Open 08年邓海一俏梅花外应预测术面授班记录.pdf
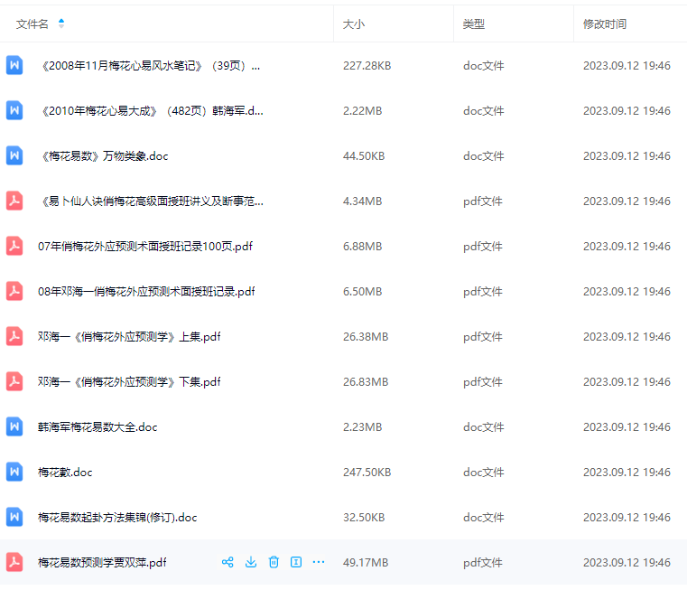Image resolution: width=687 pixels, height=590 pixels. (x=146, y=292)
